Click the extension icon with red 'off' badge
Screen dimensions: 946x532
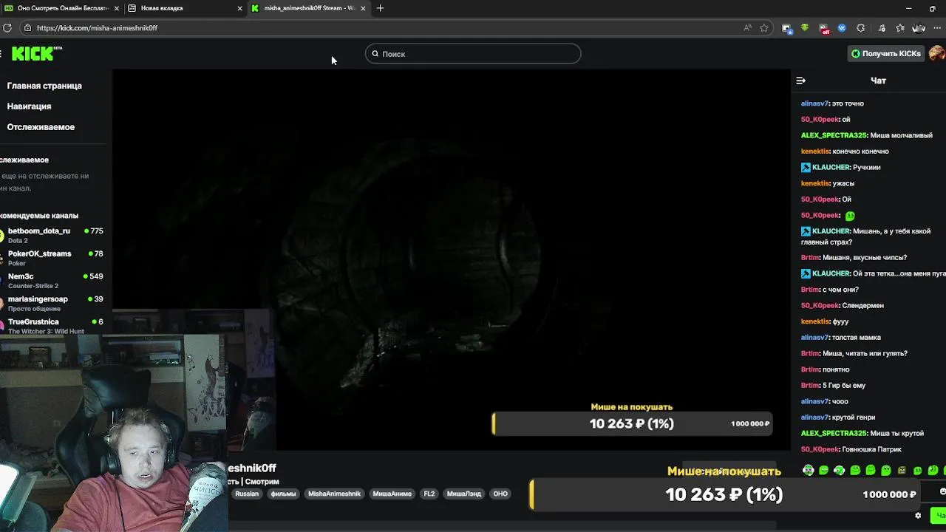tap(824, 29)
